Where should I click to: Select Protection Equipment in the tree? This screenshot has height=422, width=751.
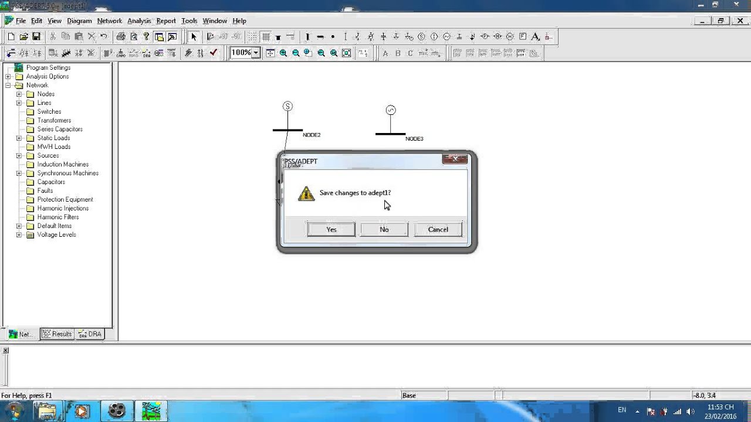[x=65, y=199]
